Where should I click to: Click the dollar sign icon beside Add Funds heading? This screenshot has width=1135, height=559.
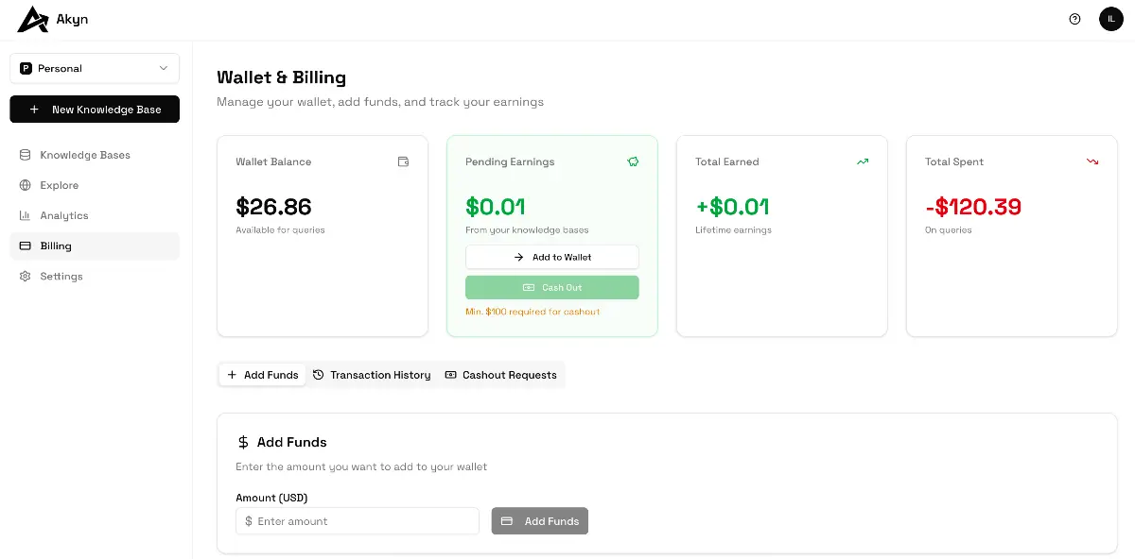(x=243, y=442)
